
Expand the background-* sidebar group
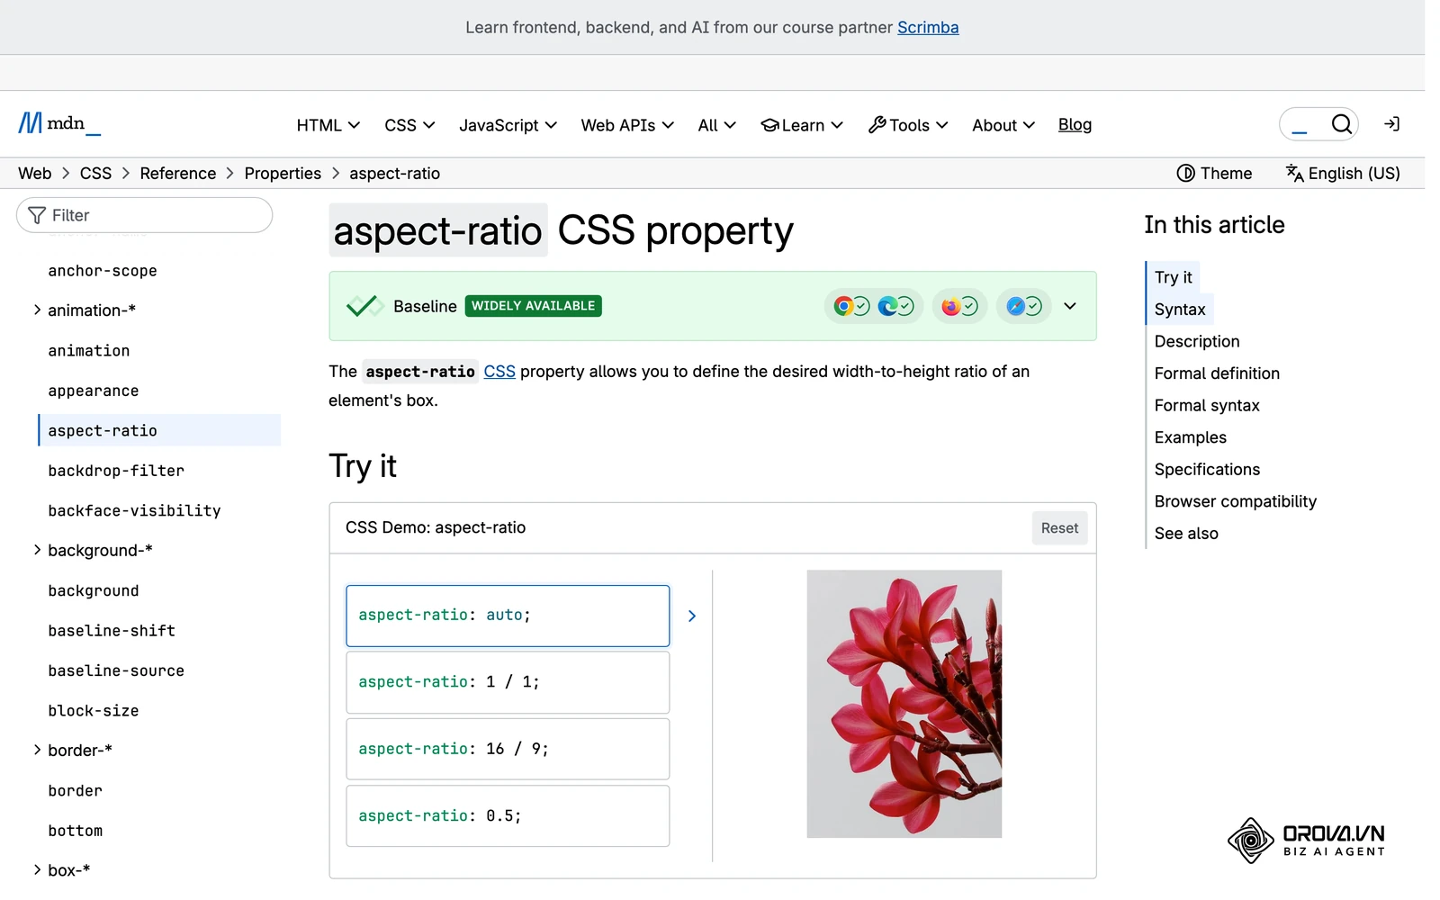tap(37, 550)
